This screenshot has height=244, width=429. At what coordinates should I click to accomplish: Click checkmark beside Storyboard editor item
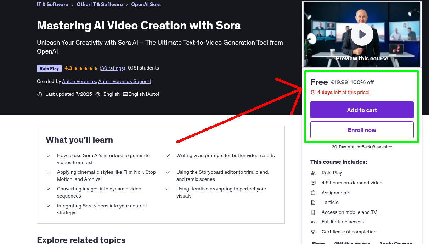(x=168, y=172)
